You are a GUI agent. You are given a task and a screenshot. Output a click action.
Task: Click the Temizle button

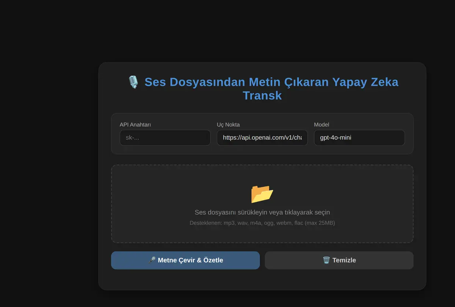click(x=339, y=260)
